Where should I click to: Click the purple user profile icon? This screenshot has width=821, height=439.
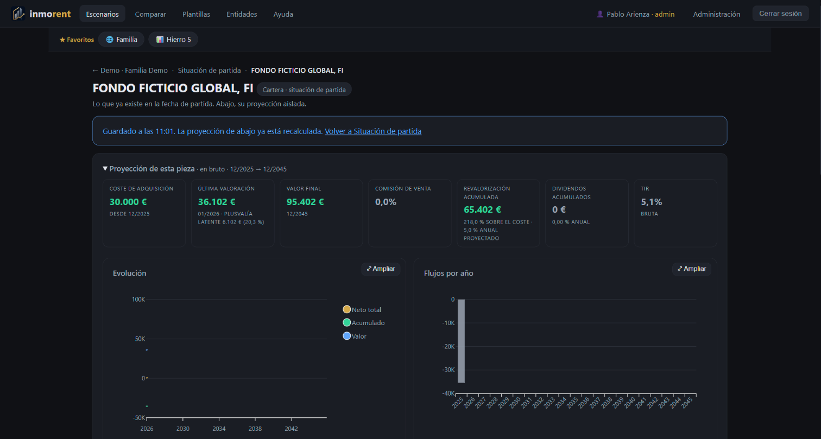click(x=600, y=14)
